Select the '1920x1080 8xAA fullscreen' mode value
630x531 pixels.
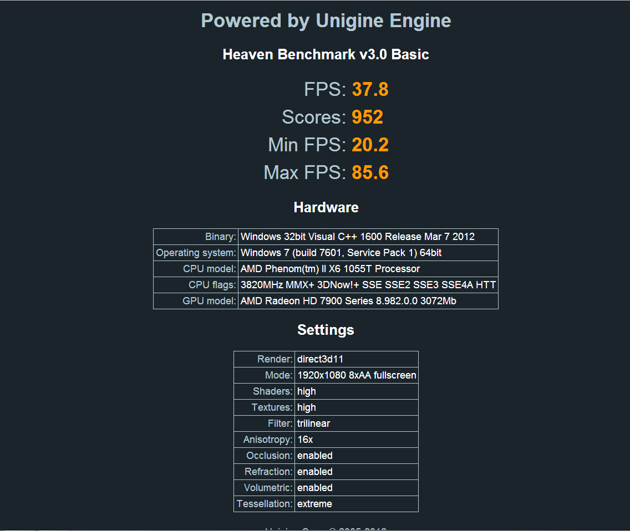tap(357, 375)
